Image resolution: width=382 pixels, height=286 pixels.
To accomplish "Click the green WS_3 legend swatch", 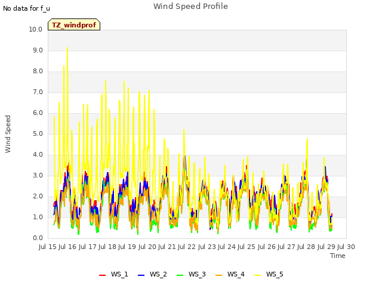I will (180, 275).
